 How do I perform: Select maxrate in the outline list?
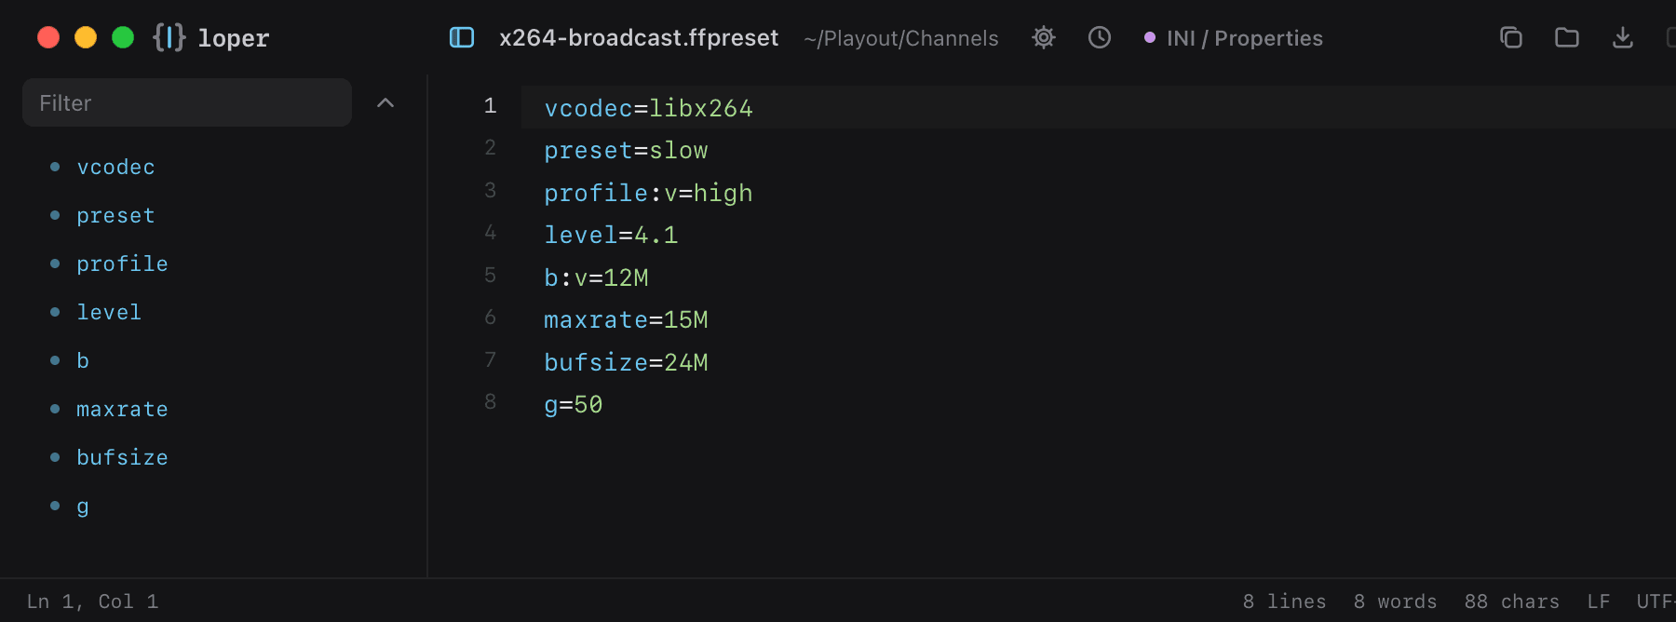click(122, 410)
